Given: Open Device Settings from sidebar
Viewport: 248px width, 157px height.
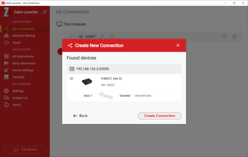Looking at the screenshot, I should pyautogui.click(x=23, y=70).
